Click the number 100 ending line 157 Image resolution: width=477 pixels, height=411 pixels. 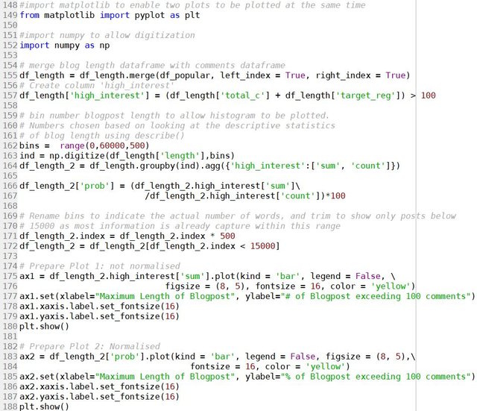coord(429,95)
